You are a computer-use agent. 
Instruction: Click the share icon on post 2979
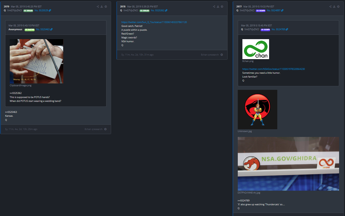pos(98,7)
